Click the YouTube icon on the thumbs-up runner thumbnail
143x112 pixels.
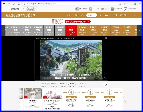coord(45,97)
